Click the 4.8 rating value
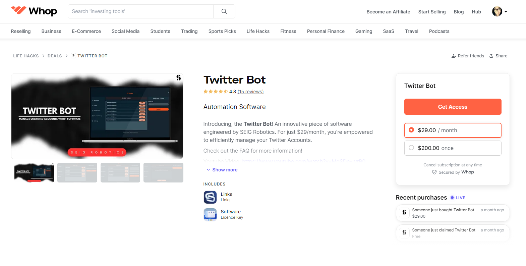 click(233, 92)
